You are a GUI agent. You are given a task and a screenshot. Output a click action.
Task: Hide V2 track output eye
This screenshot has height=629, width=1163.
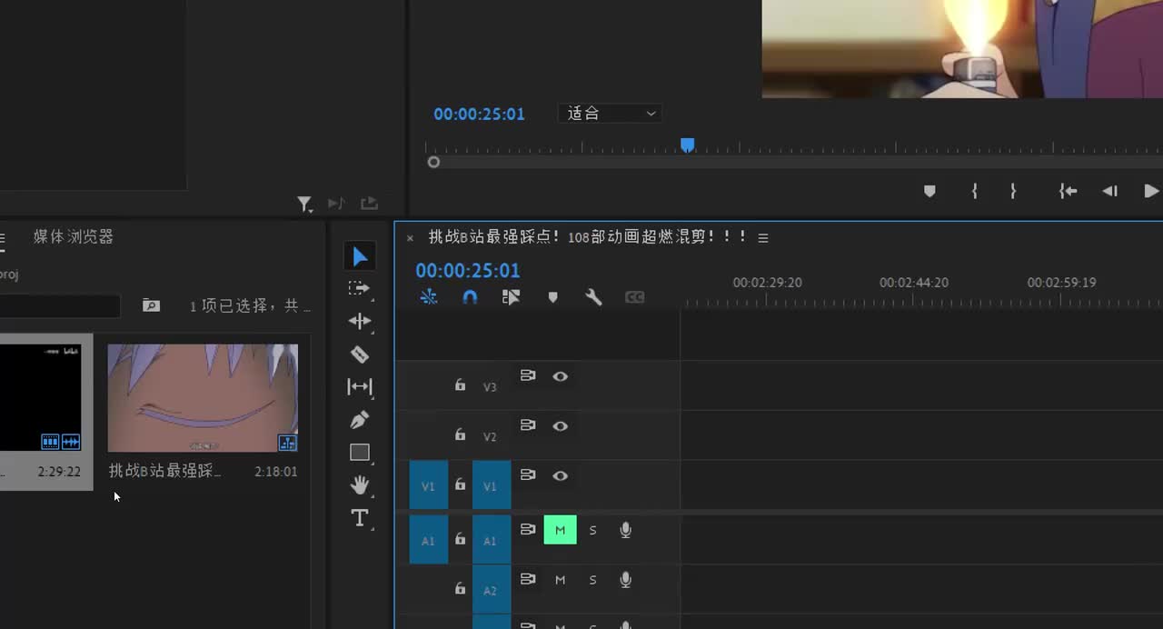[x=561, y=426]
